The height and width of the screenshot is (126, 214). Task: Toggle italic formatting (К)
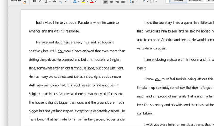point(40,1)
